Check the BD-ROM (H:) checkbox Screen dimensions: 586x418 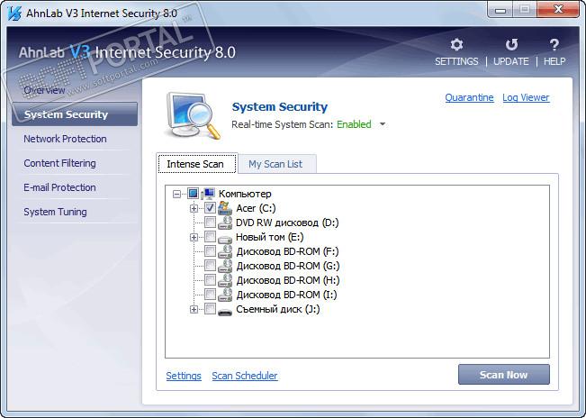point(210,280)
